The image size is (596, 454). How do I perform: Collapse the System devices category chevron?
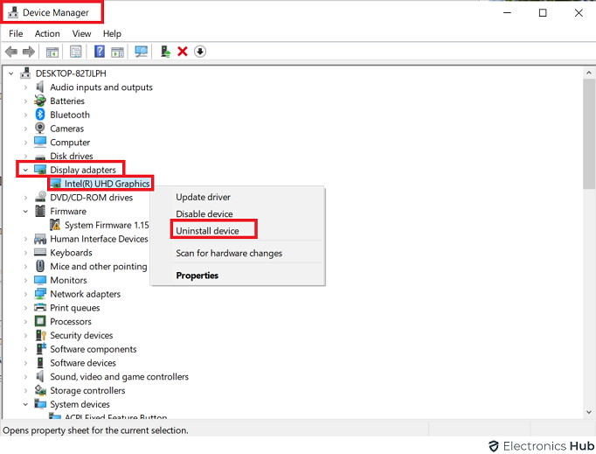25,404
